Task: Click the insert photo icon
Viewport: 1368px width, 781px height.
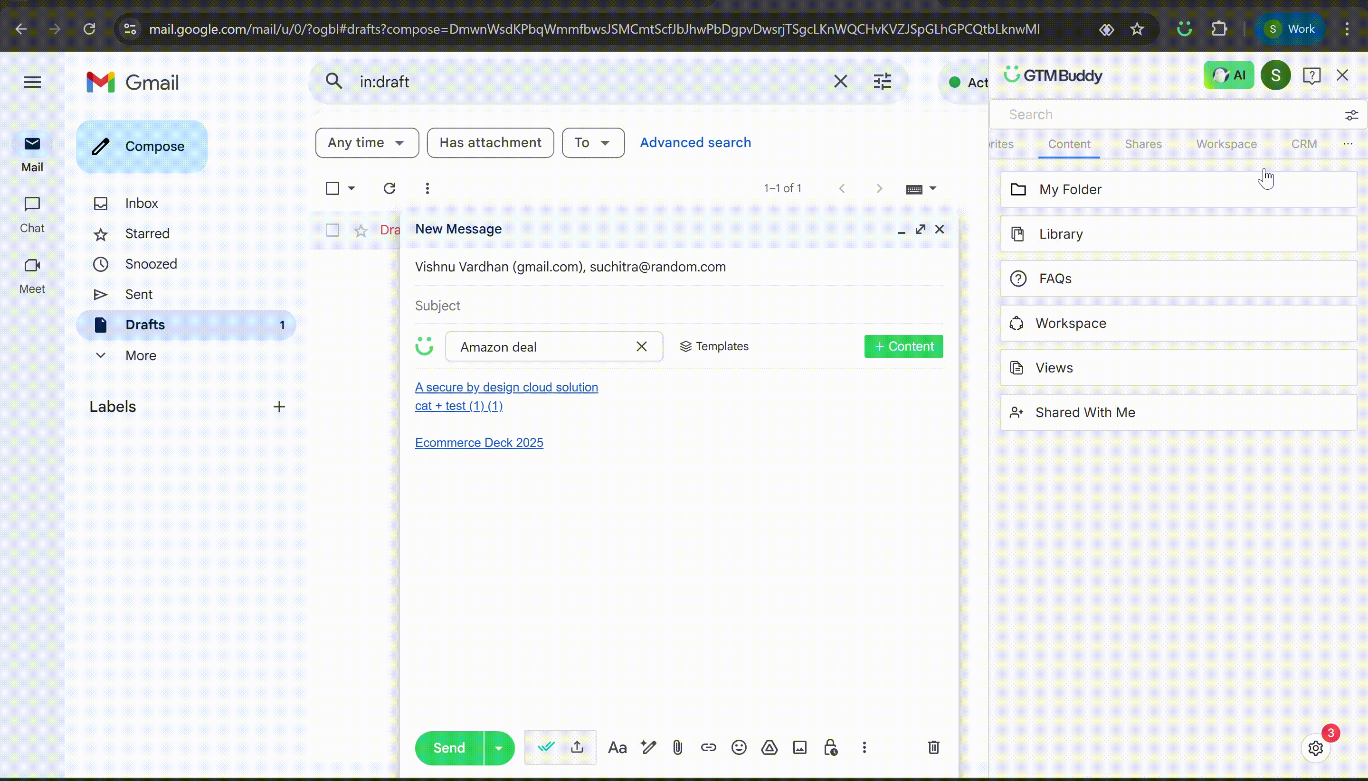Action: 800,747
